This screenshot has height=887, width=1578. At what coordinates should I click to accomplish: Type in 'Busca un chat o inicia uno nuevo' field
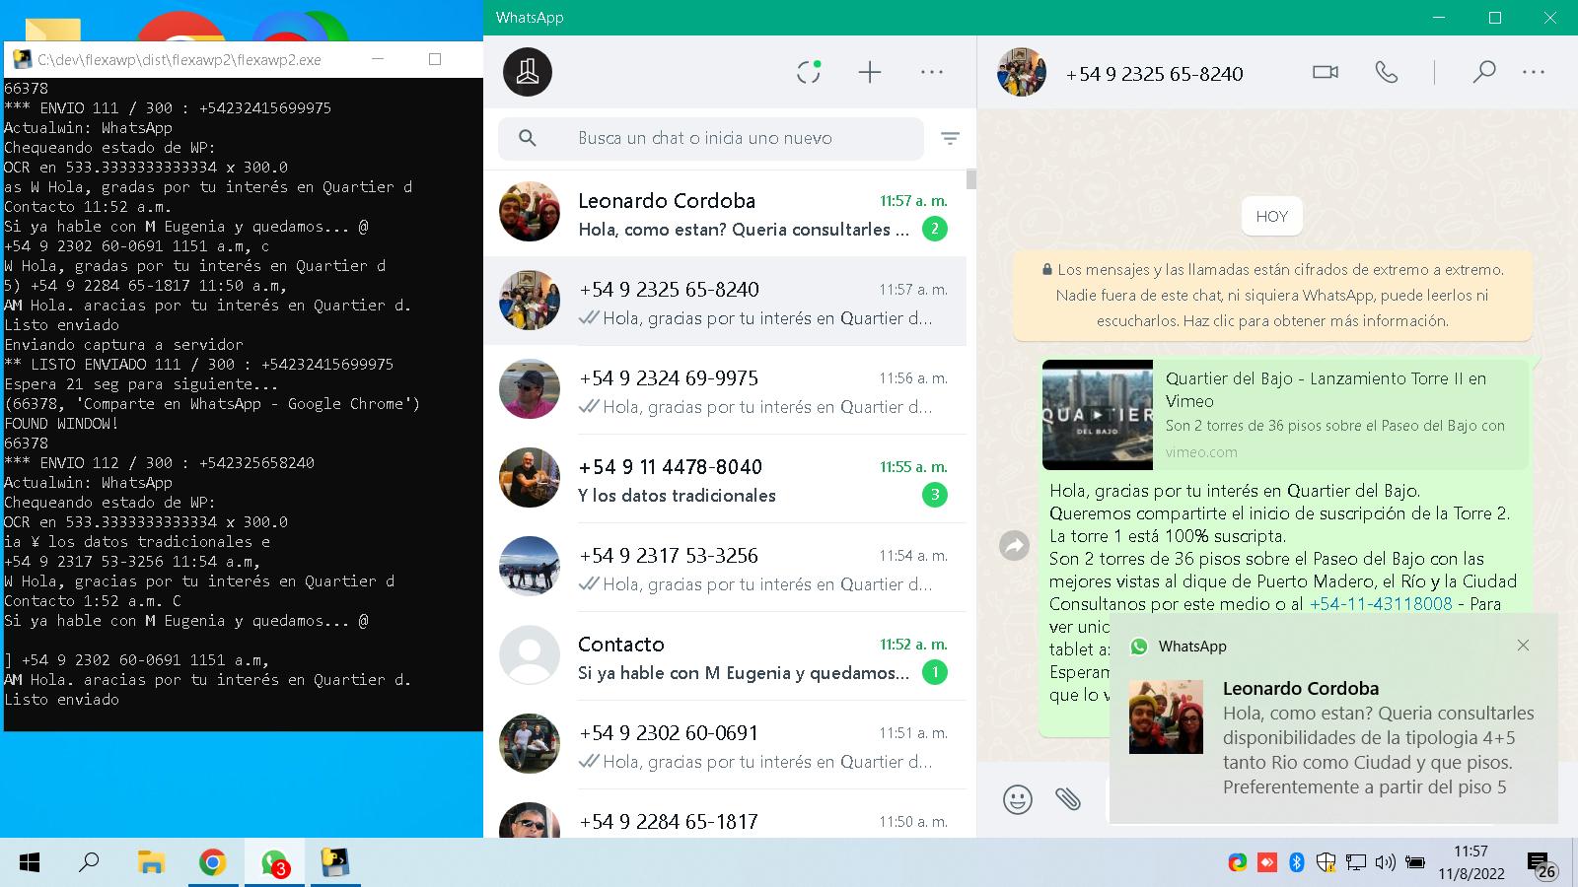tap(710, 138)
